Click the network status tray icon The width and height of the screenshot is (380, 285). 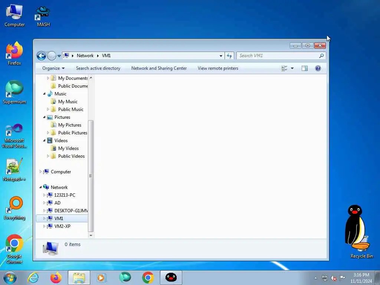coord(324,278)
